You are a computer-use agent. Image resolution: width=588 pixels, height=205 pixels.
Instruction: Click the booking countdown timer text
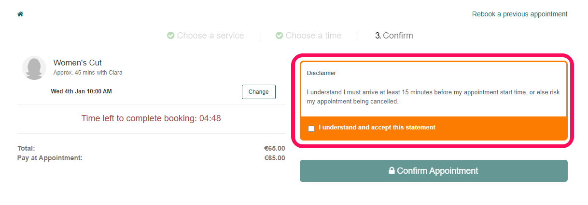[x=151, y=118]
